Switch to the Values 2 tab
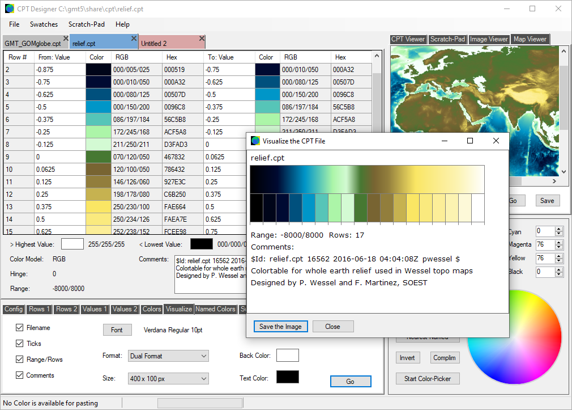 point(125,309)
